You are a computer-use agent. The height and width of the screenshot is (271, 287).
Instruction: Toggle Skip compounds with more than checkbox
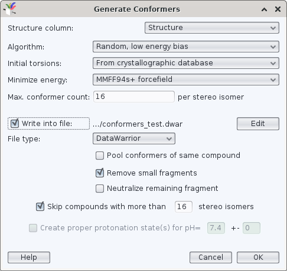tap(40, 207)
